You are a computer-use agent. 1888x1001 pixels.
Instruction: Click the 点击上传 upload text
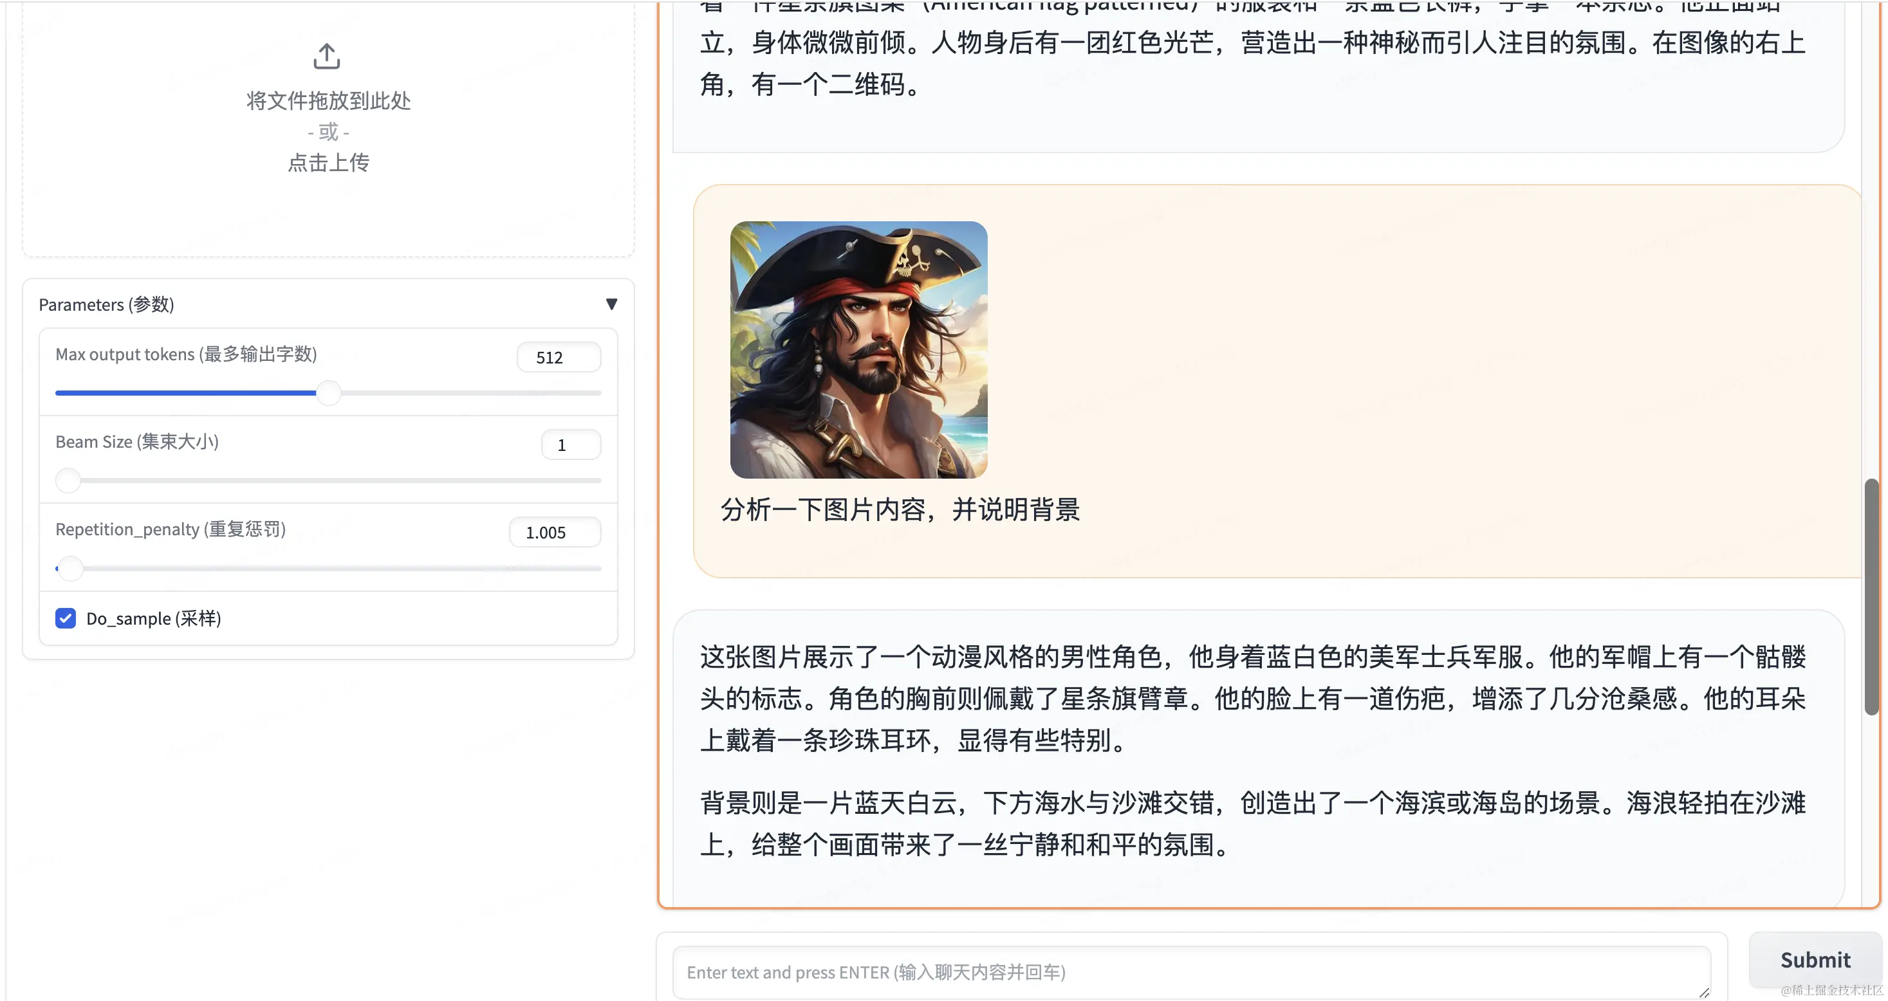pyautogui.click(x=328, y=163)
